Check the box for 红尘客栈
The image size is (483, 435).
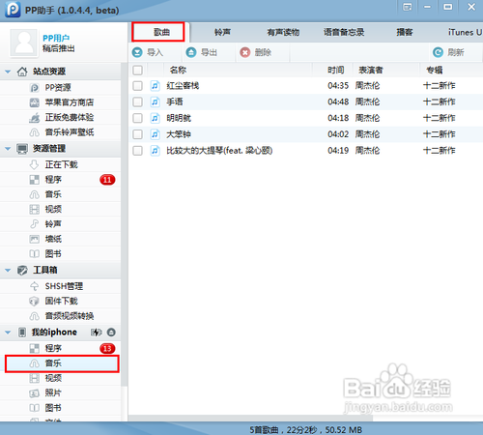click(x=137, y=86)
